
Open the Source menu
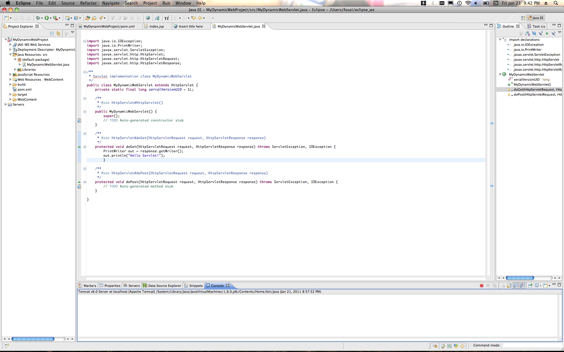[x=68, y=3]
